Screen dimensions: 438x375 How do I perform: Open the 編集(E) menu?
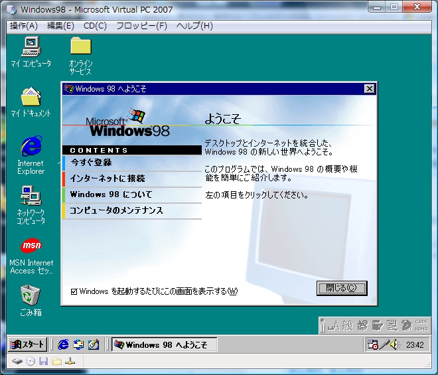point(60,26)
